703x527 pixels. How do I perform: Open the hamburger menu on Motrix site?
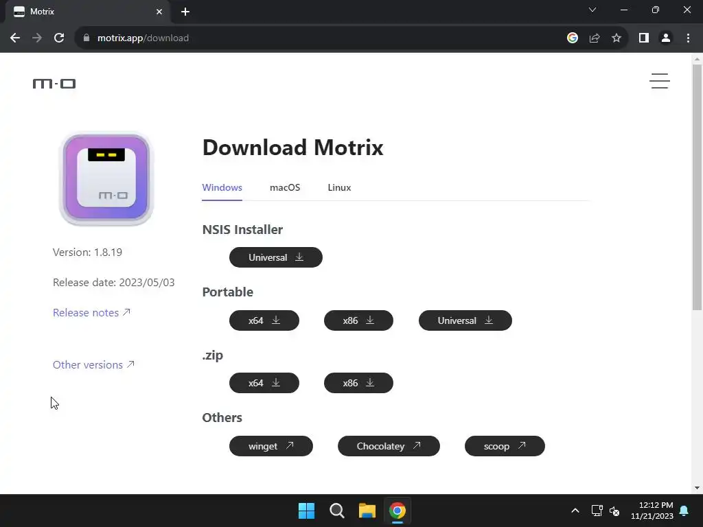point(660,81)
